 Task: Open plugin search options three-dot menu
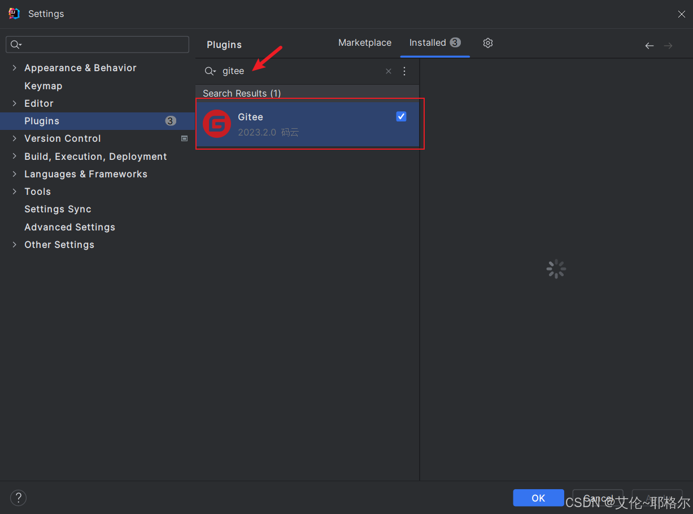(404, 71)
